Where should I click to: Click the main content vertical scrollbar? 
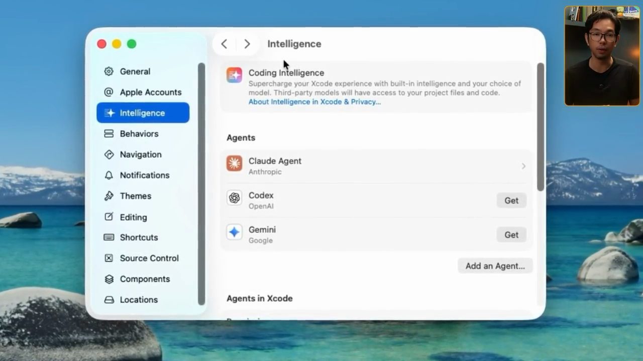point(541,127)
